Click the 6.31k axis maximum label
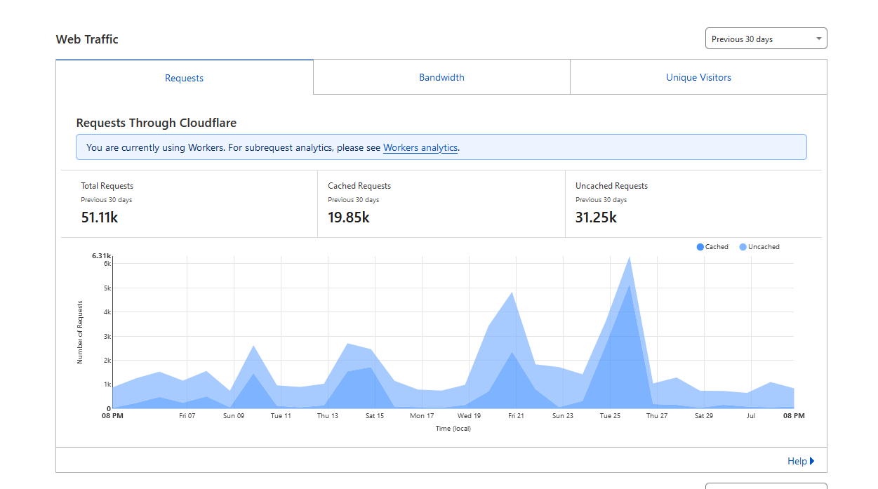Screen dimensions: 878x489 (x=102, y=255)
